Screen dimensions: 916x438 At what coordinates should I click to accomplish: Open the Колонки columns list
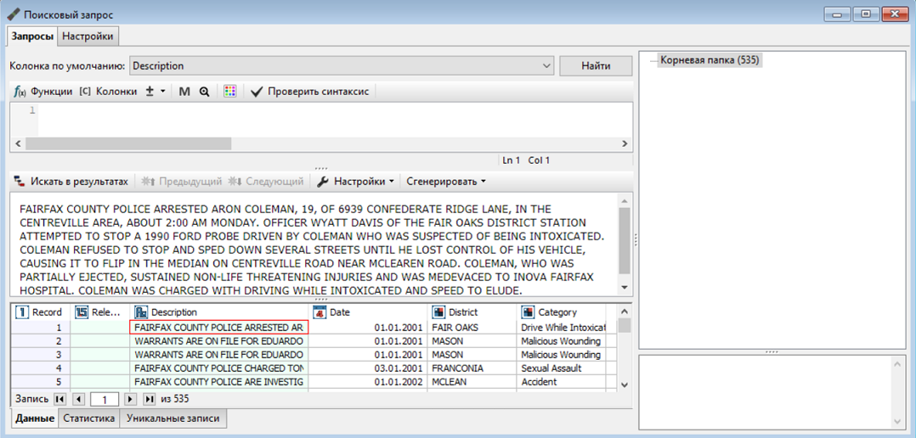(x=107, y=92)
